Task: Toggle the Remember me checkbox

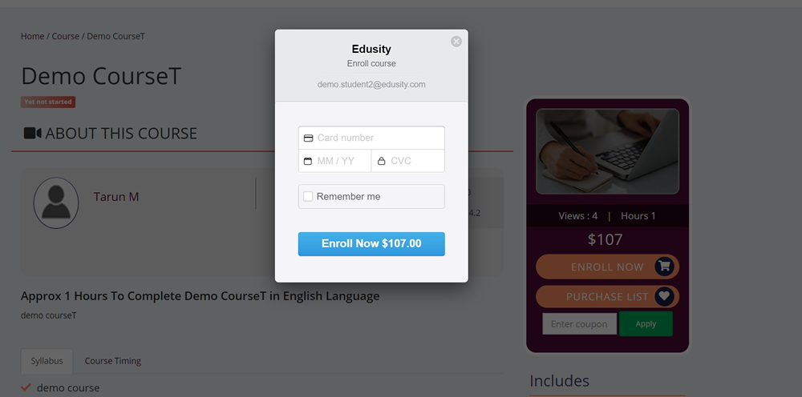Action: pyautogui.click(x=308, y=197)
